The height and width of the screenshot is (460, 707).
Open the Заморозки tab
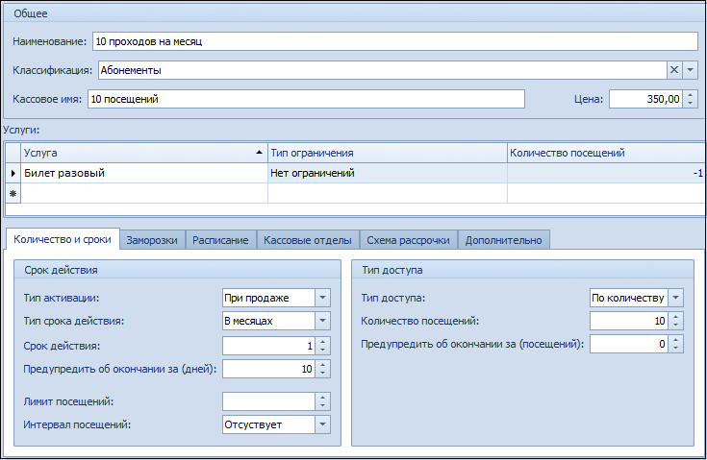click(152, 240)
